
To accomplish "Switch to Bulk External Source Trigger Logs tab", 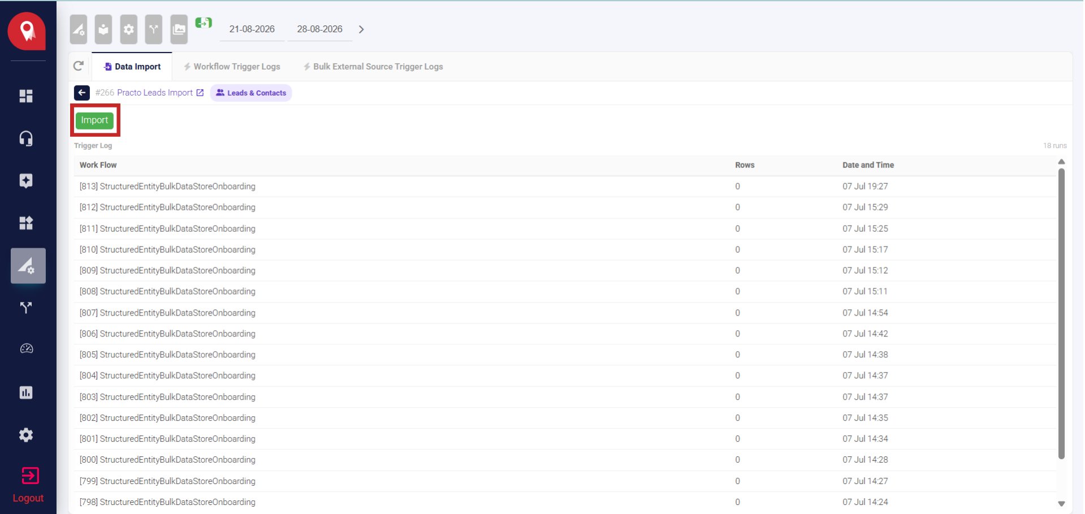I will click(373, 67).
